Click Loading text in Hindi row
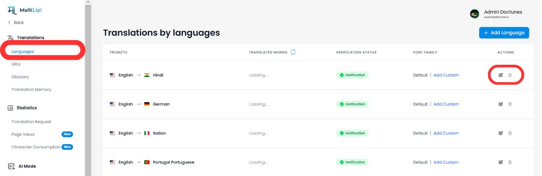This screenshot has height=176, width=542. pos(258,75)
